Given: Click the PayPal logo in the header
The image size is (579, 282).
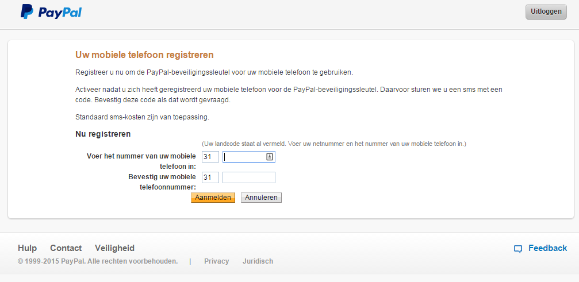Looking at the screenshot, I should pyautogui.click(x=51, y=12).
